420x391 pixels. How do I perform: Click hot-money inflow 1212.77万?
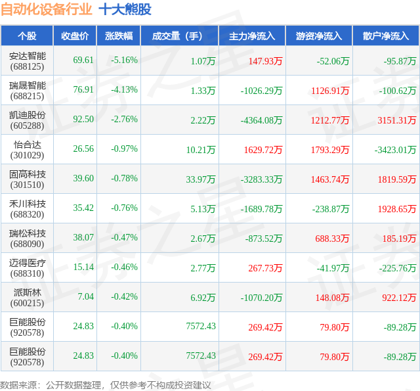coord(330,120)
